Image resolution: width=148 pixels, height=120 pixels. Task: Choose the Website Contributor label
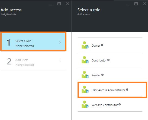[x=105, y=105]
